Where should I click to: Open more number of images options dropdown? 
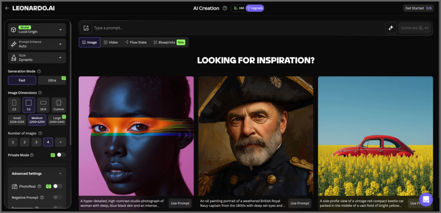tap(60, 142)
